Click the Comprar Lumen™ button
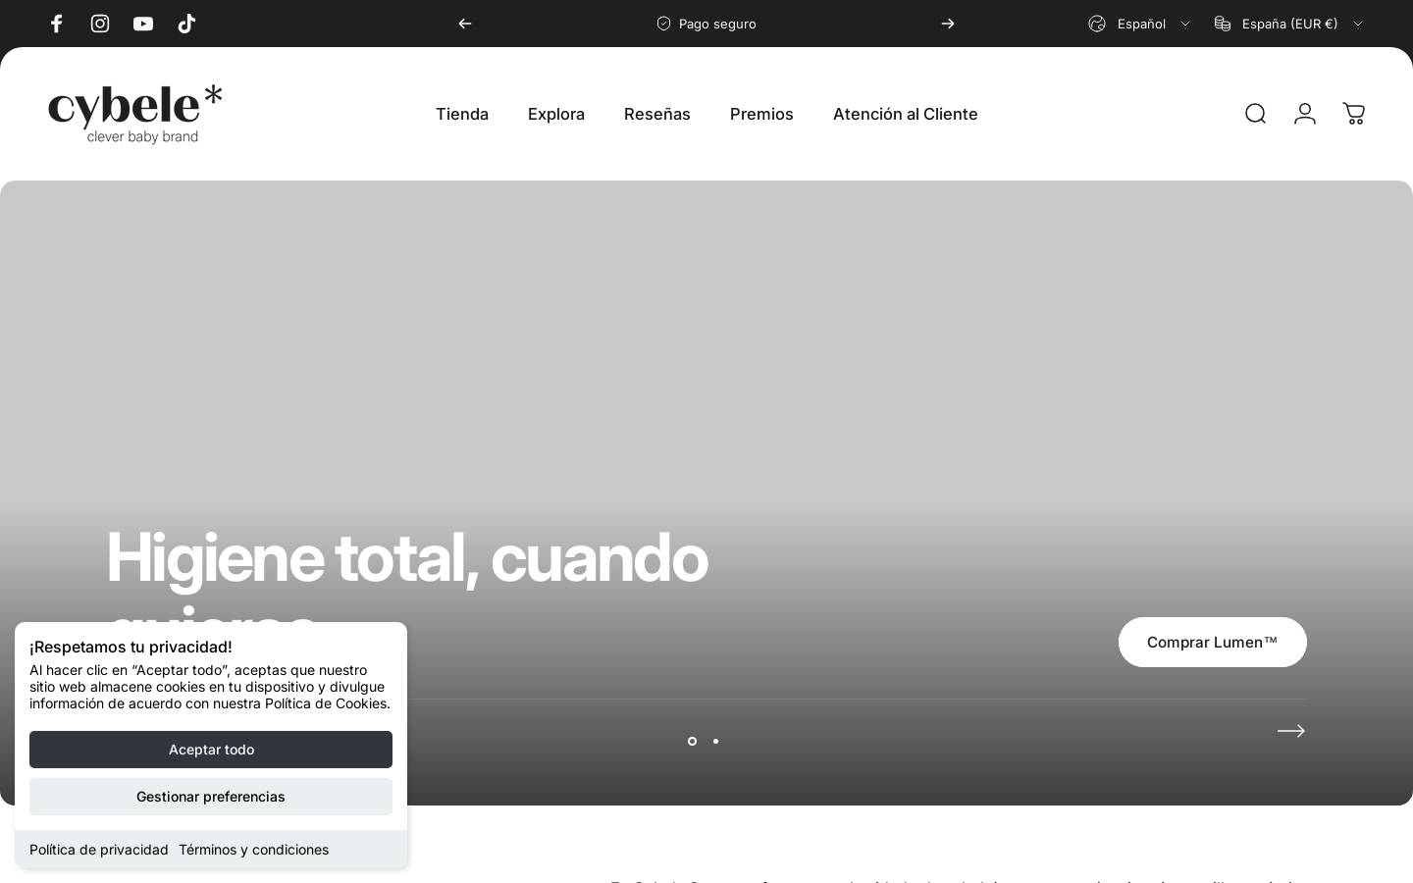The image size is (1413, 883). (x=1213, y=642)
